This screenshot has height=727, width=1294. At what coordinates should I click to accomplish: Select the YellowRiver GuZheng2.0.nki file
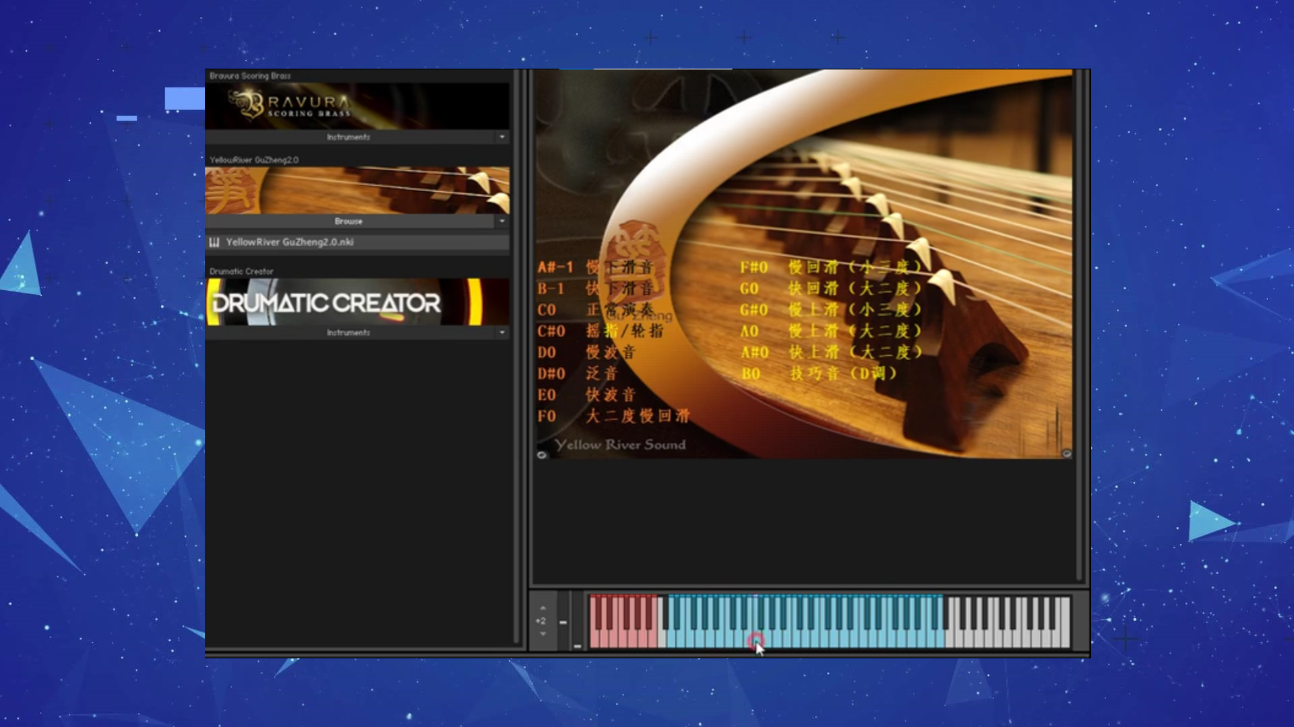click(x=357, y=242)
